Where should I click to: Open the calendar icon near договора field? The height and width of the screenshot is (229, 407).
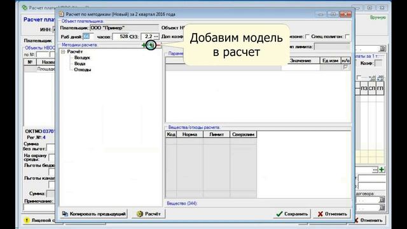tap(382, 199)
